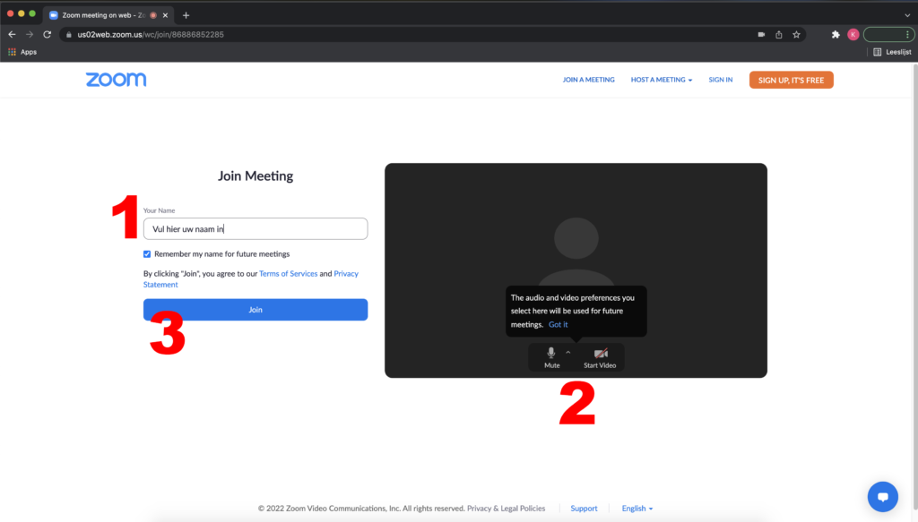Open the Extensions puzzle icon
The width and height of the screenshot is (918, 522).
click(x=836, y=35)
